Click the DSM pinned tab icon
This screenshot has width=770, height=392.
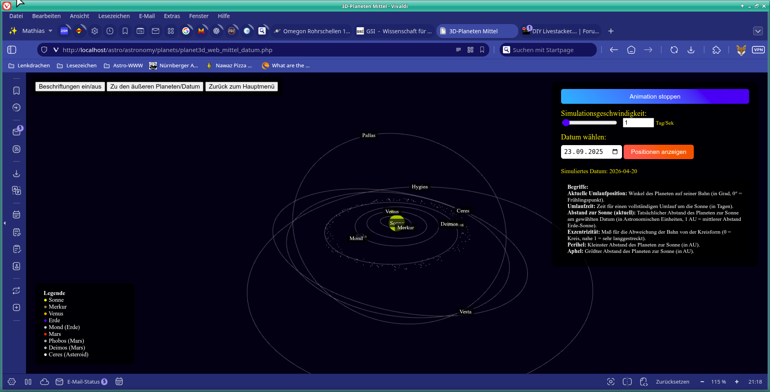(64, 31)
